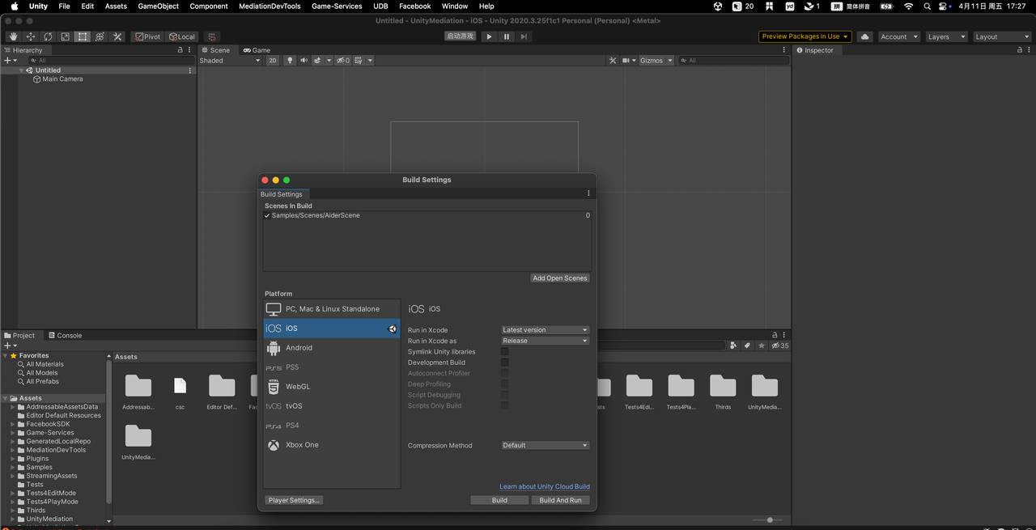Select the Scale tool
This screenshot has height=530, width=1036.
coord(66,36)
